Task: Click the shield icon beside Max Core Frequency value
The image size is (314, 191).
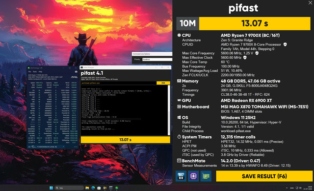Action: pyautogui.click(x=257, y=53)
